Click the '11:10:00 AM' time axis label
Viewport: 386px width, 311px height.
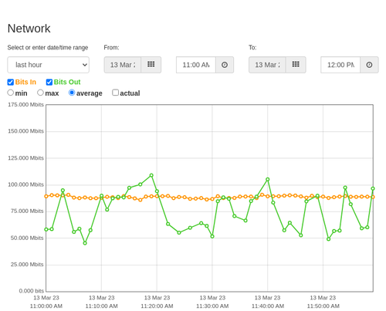(x=102, y=306)
